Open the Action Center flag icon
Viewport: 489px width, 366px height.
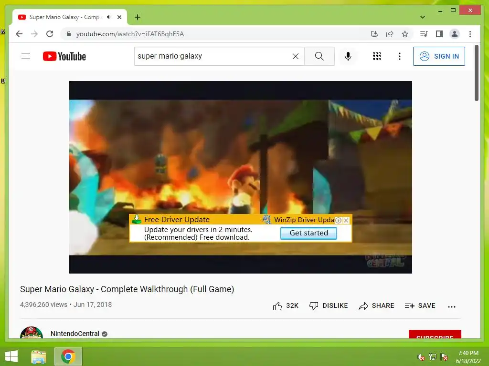click(444, 357)
